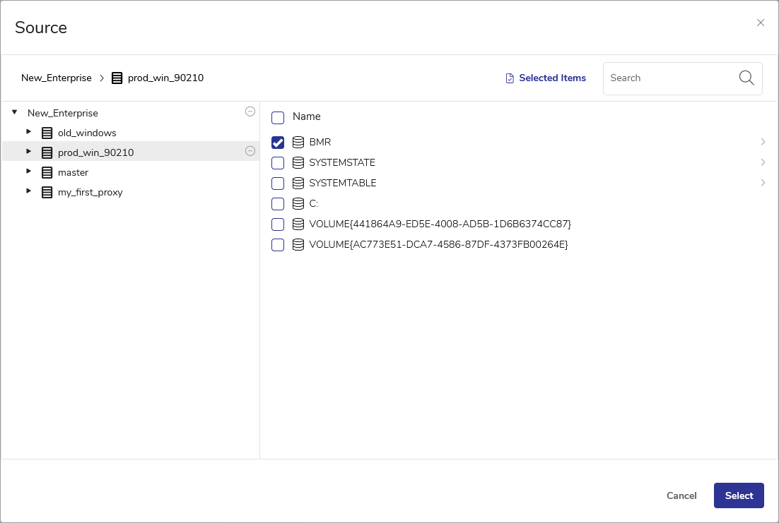This screenshot has width=779, height=523.
Task: Open the BMR row chevron
Action: coord(763,142)
